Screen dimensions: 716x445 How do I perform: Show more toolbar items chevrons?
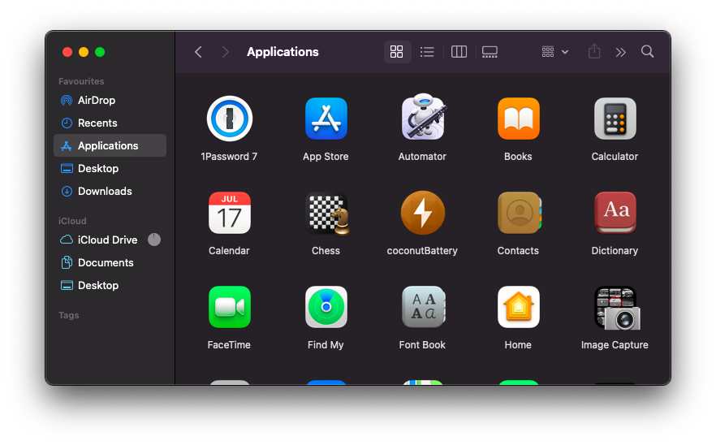tap(620, 52)
